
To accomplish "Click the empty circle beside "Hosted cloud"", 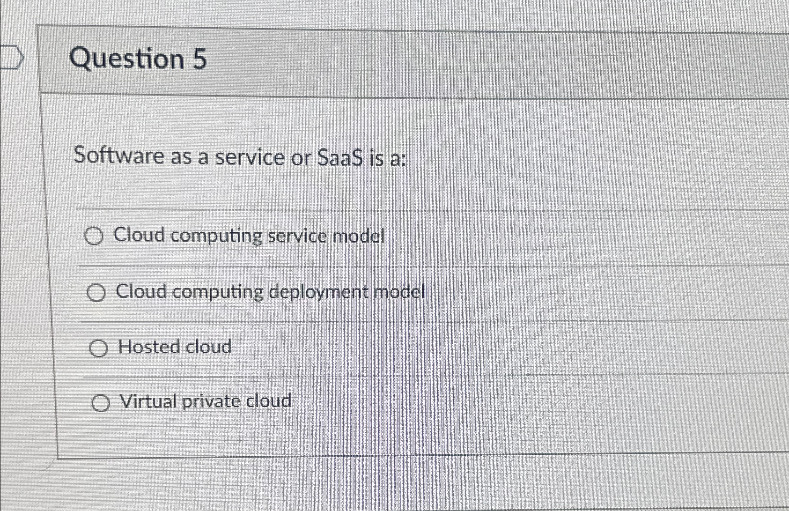I will pyautogui.click(x=98, y=348).
